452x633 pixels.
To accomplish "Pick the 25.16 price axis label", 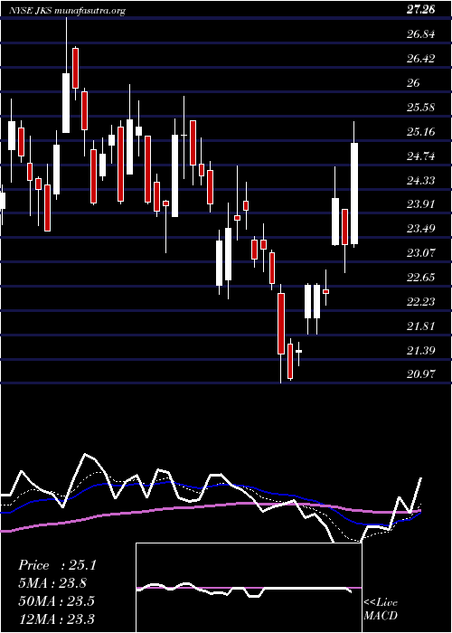I will [x=420, y=131].
